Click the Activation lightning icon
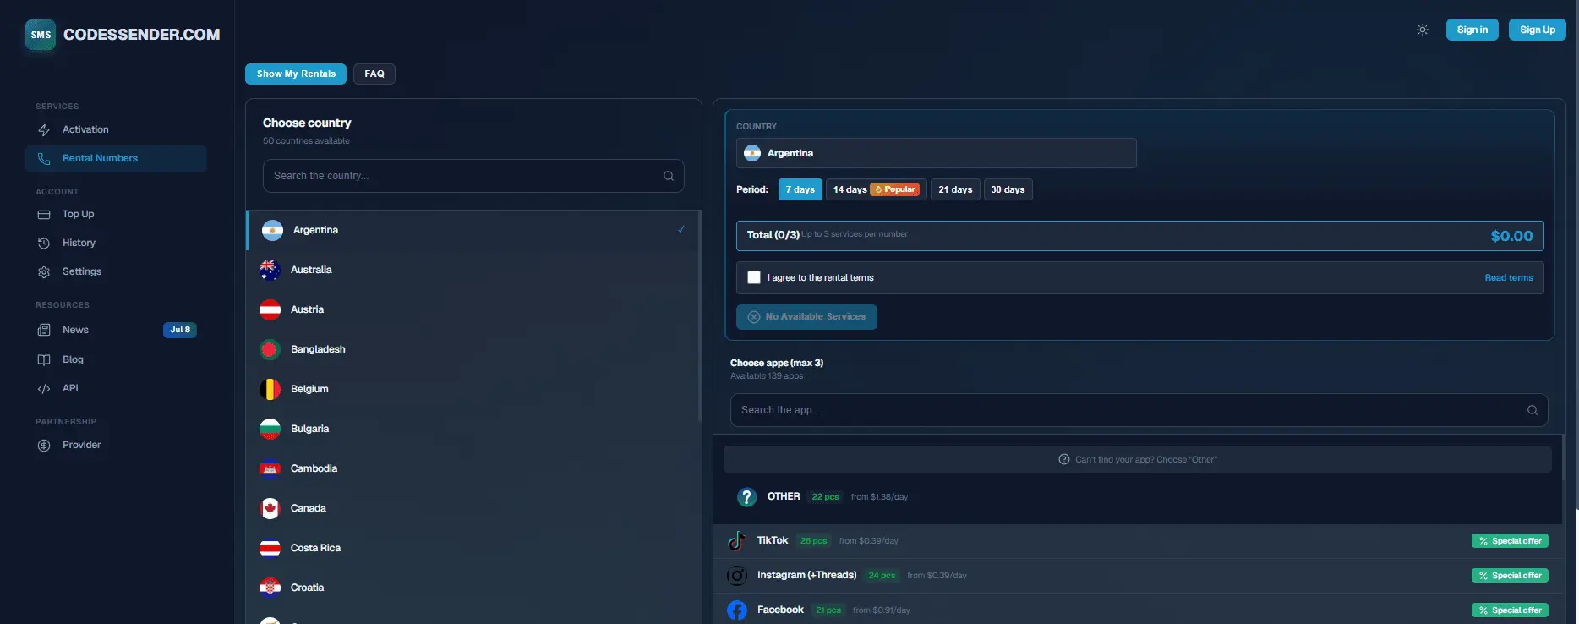This screenshot has width=1579, height=624. click(x=44, y=130)
